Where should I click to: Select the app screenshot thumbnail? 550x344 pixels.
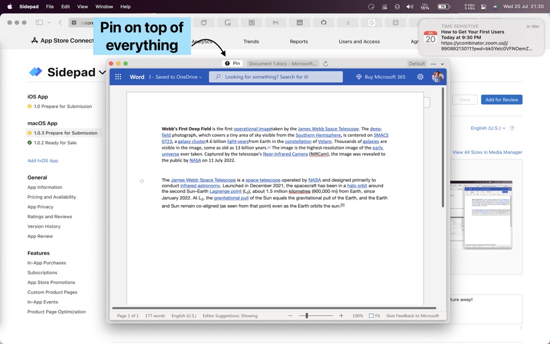[x=481, y=215]
